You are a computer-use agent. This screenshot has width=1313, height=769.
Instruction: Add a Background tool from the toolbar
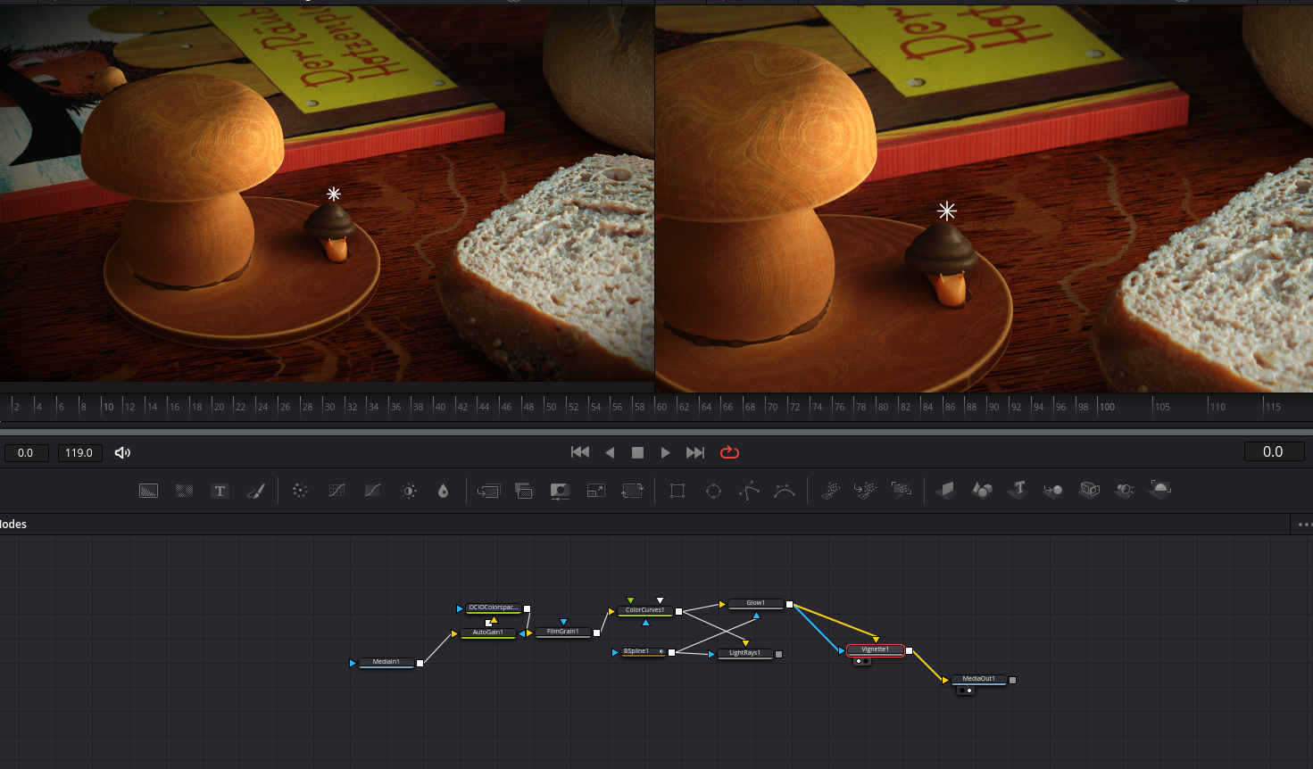148,491
